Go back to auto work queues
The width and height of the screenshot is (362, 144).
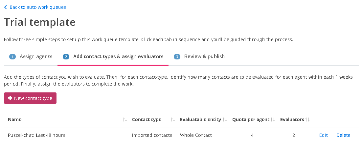point(37,7)
